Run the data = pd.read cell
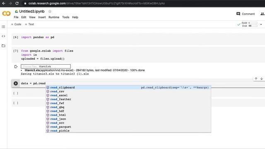Viewport: 265px width, 149px height. pyautogui.click(x=16, y=83)
